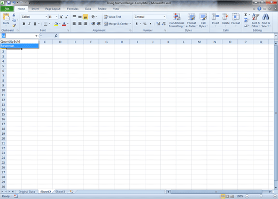Open Conditional Formatting
Viewport: 278px width, 199px height.
(176, 20)
